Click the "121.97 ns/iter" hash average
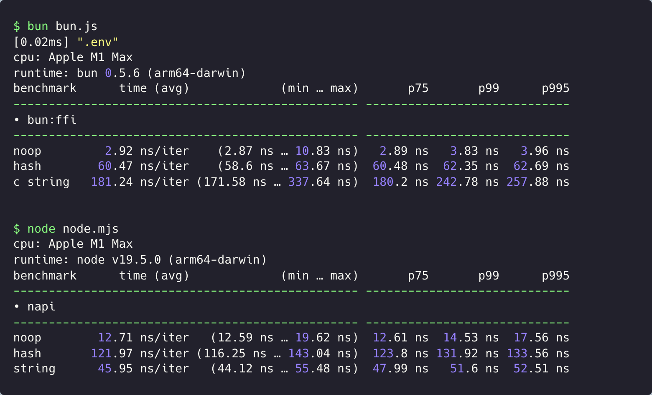The image size is (652, 395). (x=140, y=354)
